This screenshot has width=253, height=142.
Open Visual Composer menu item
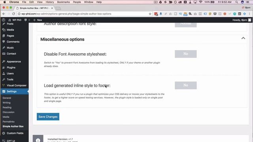(x=17, y=85)
